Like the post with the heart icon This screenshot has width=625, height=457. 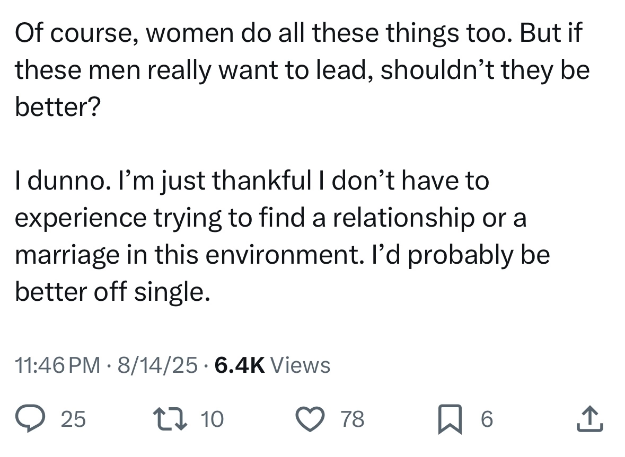click(310, 419)
